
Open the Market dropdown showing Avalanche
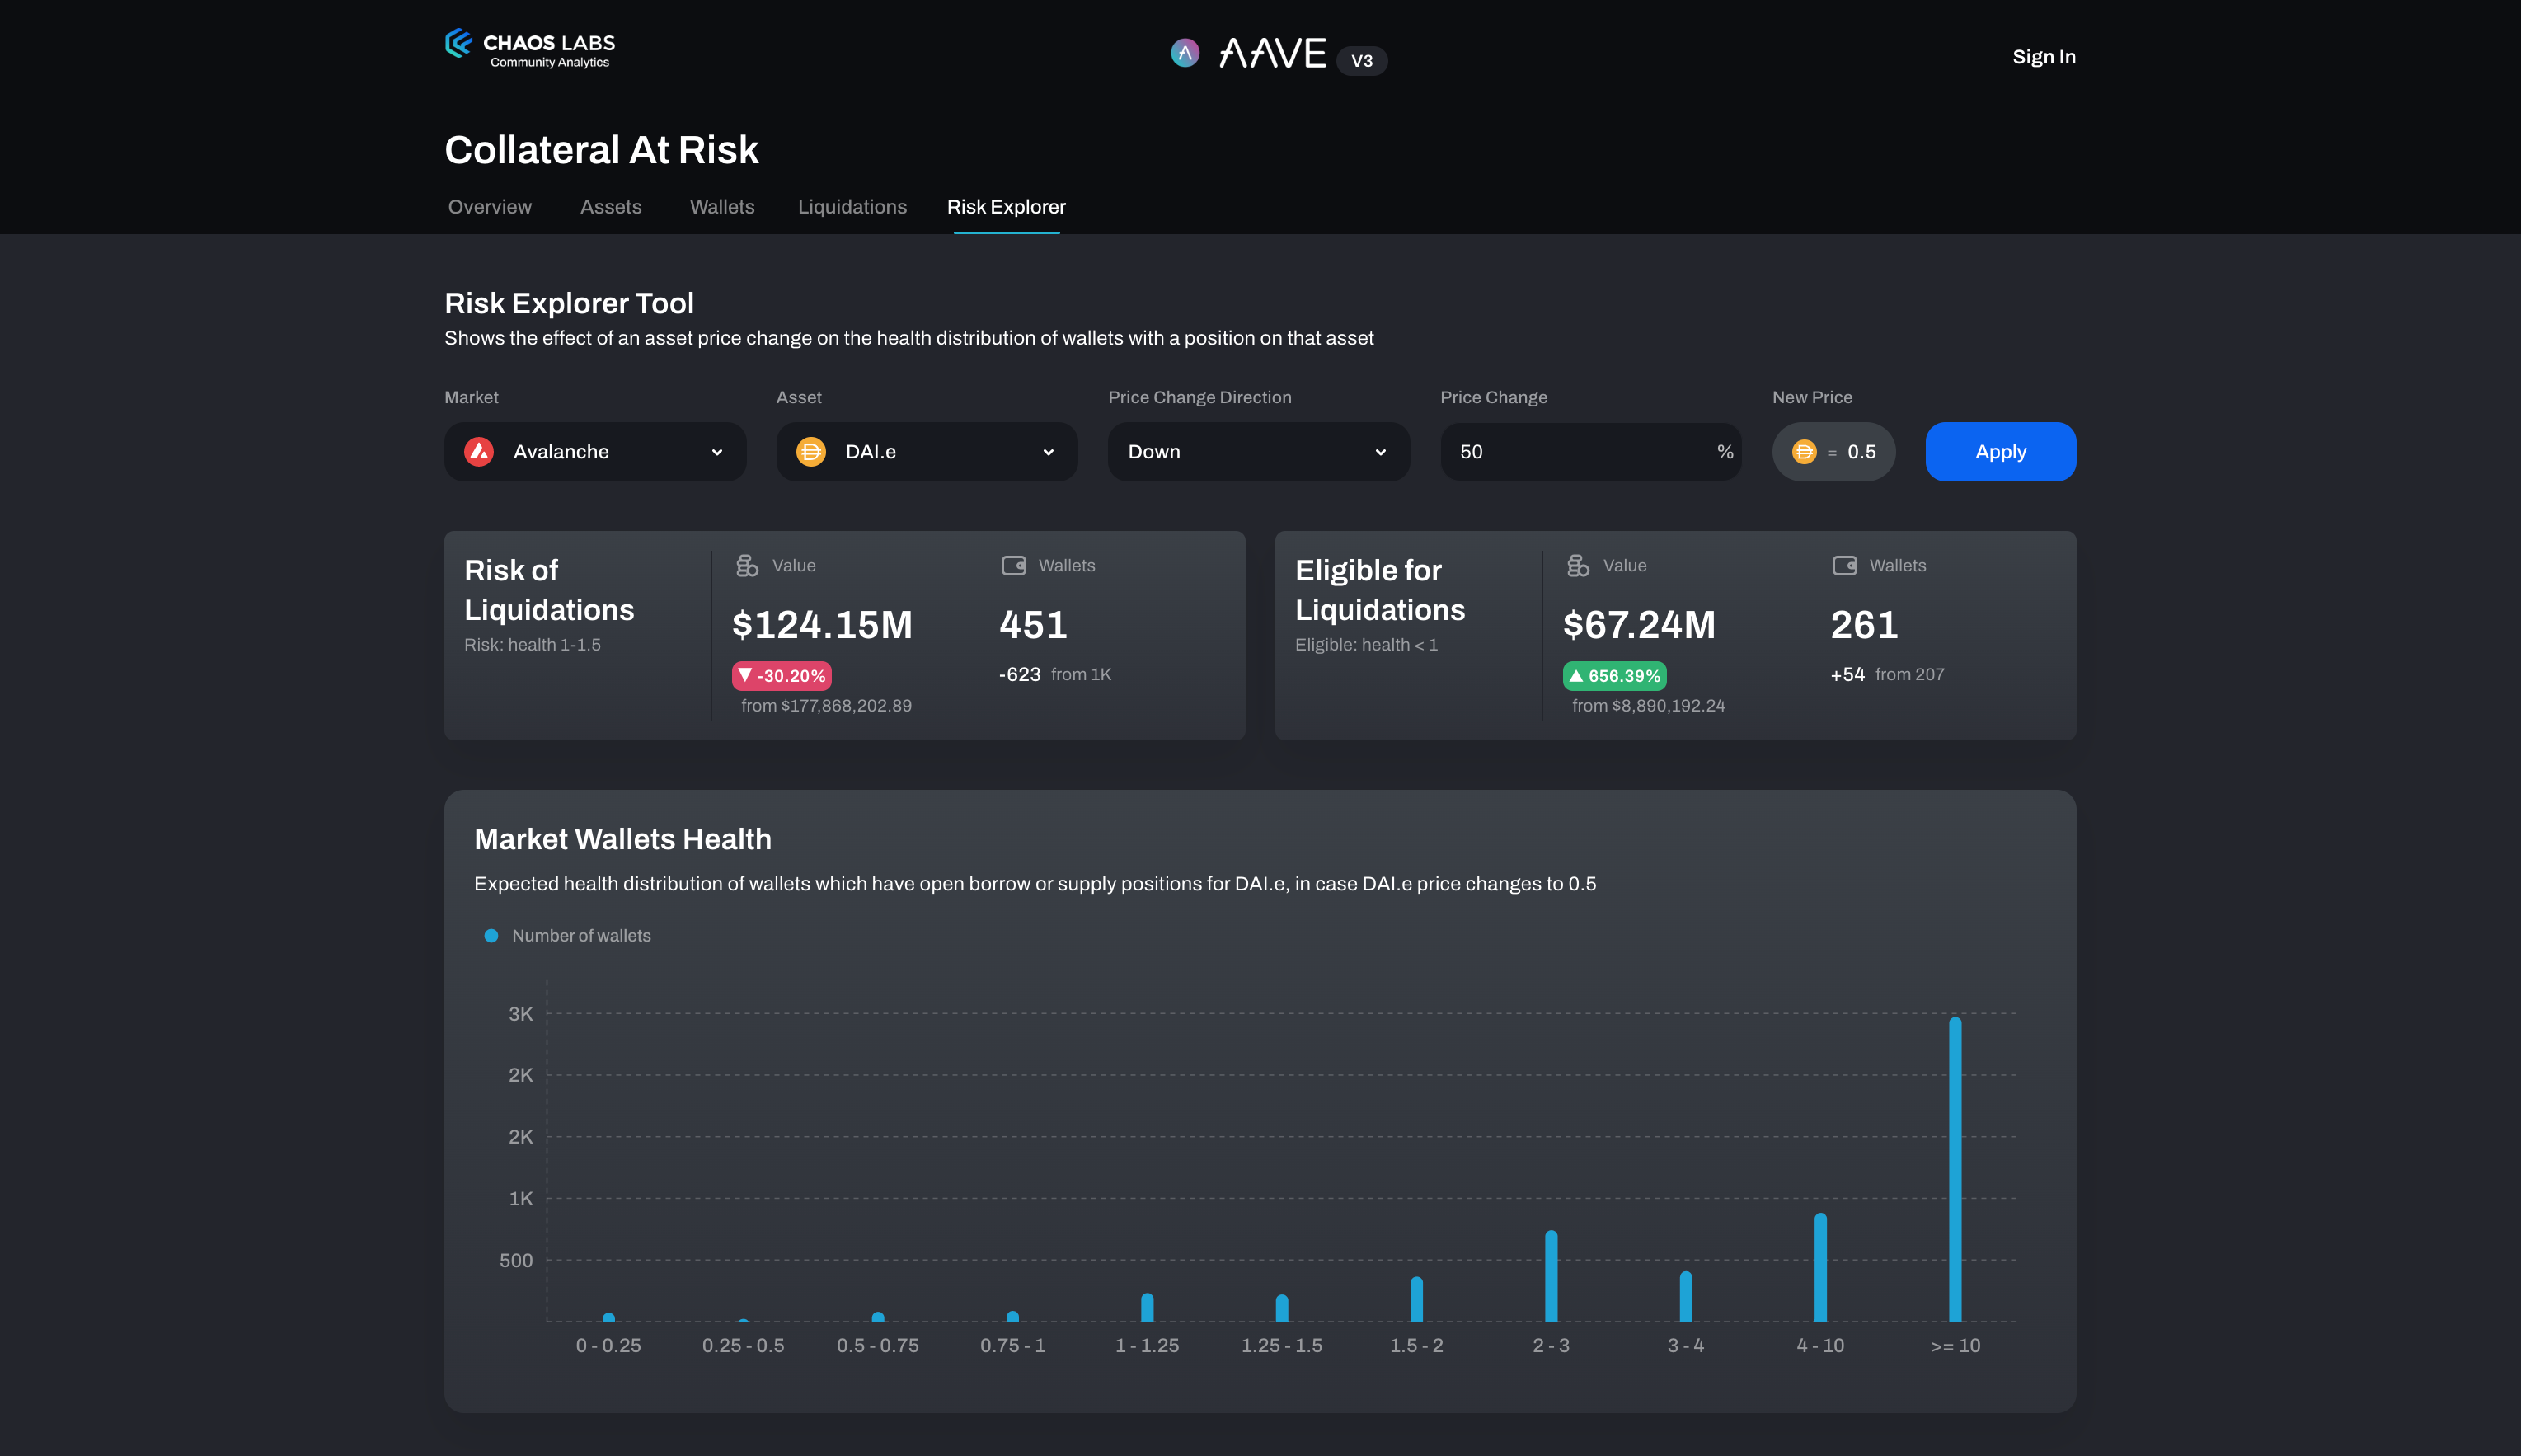[x=594, y=452]
